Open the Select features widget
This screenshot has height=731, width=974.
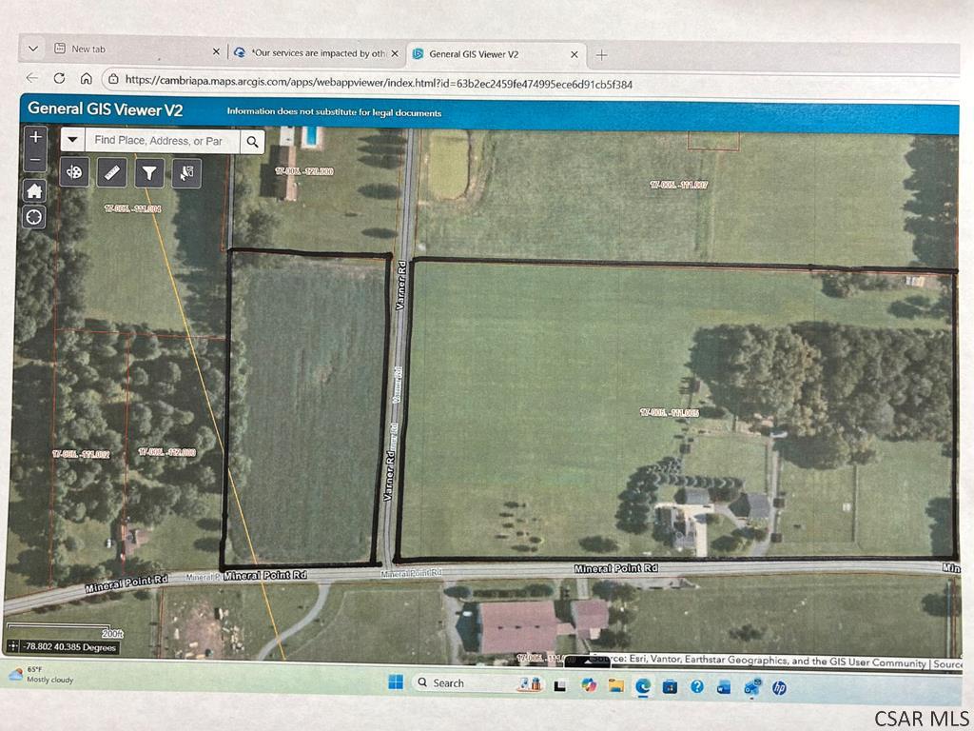click(187, 173)
